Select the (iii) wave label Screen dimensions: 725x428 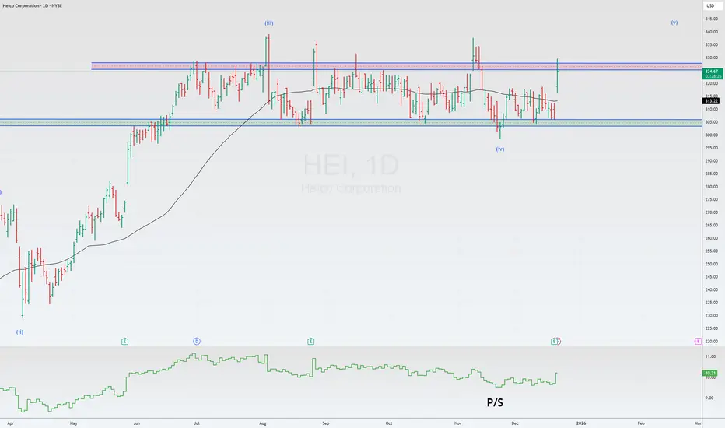(x=268, y=23)
